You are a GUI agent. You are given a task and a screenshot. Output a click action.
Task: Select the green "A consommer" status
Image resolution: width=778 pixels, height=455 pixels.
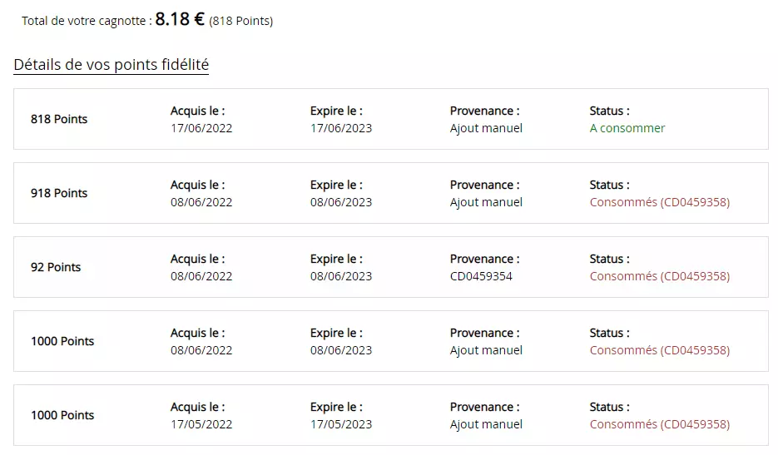627,128
